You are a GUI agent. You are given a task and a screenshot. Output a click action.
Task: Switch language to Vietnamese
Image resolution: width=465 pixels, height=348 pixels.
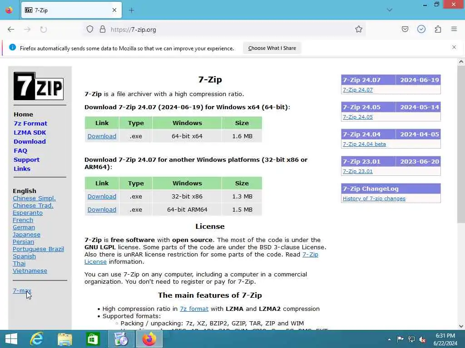click(30, 271)
